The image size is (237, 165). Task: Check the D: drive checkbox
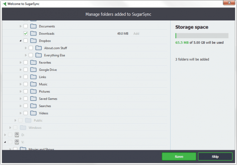(x=10, y=135)
